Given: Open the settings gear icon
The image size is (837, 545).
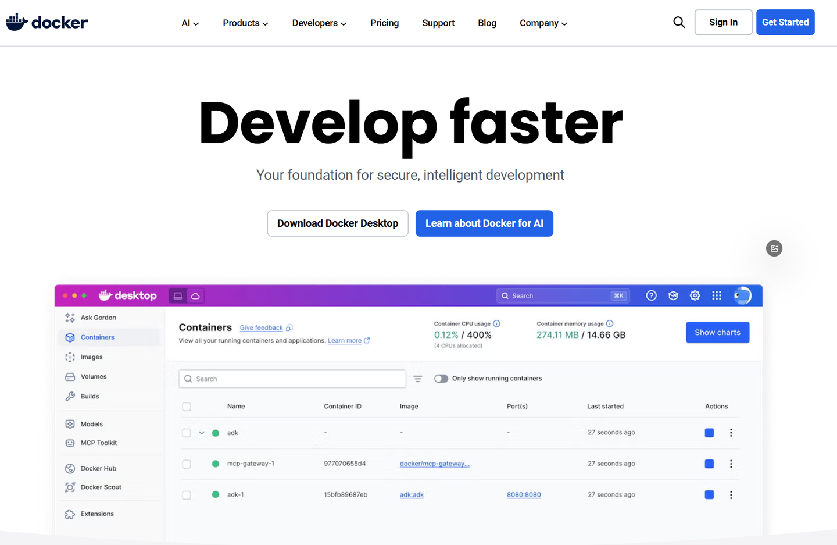Looking at the screenshot, I should click(x=695, y=295).
